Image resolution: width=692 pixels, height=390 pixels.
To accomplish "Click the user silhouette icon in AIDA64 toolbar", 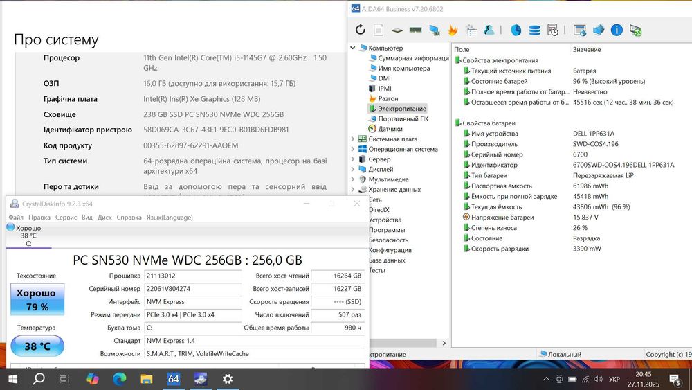I will (x=489, y=30).
